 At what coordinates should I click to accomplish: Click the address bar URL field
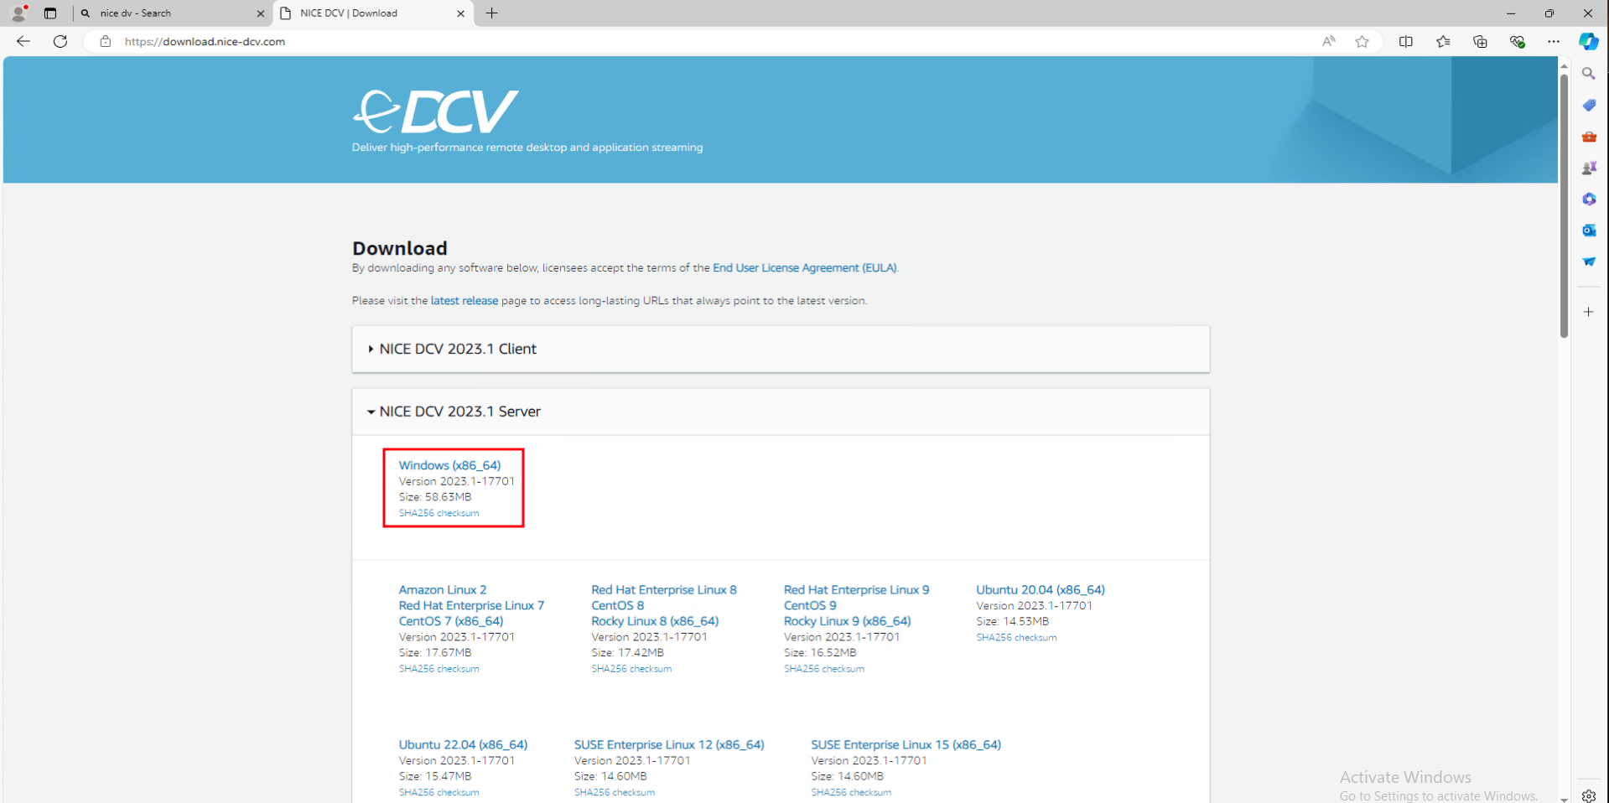pyautogui.click(x=713, y=41)
